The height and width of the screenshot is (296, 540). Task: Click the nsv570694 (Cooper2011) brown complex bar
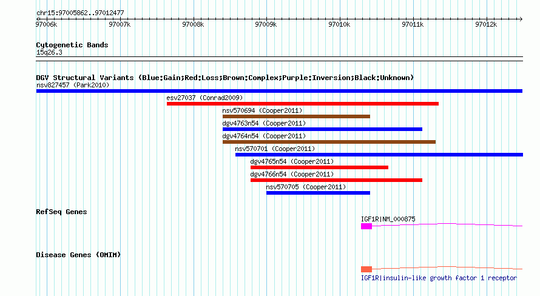296,116
